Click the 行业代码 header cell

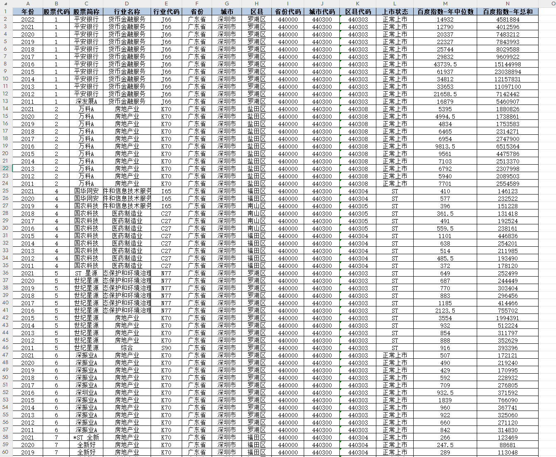pos(166,12)
